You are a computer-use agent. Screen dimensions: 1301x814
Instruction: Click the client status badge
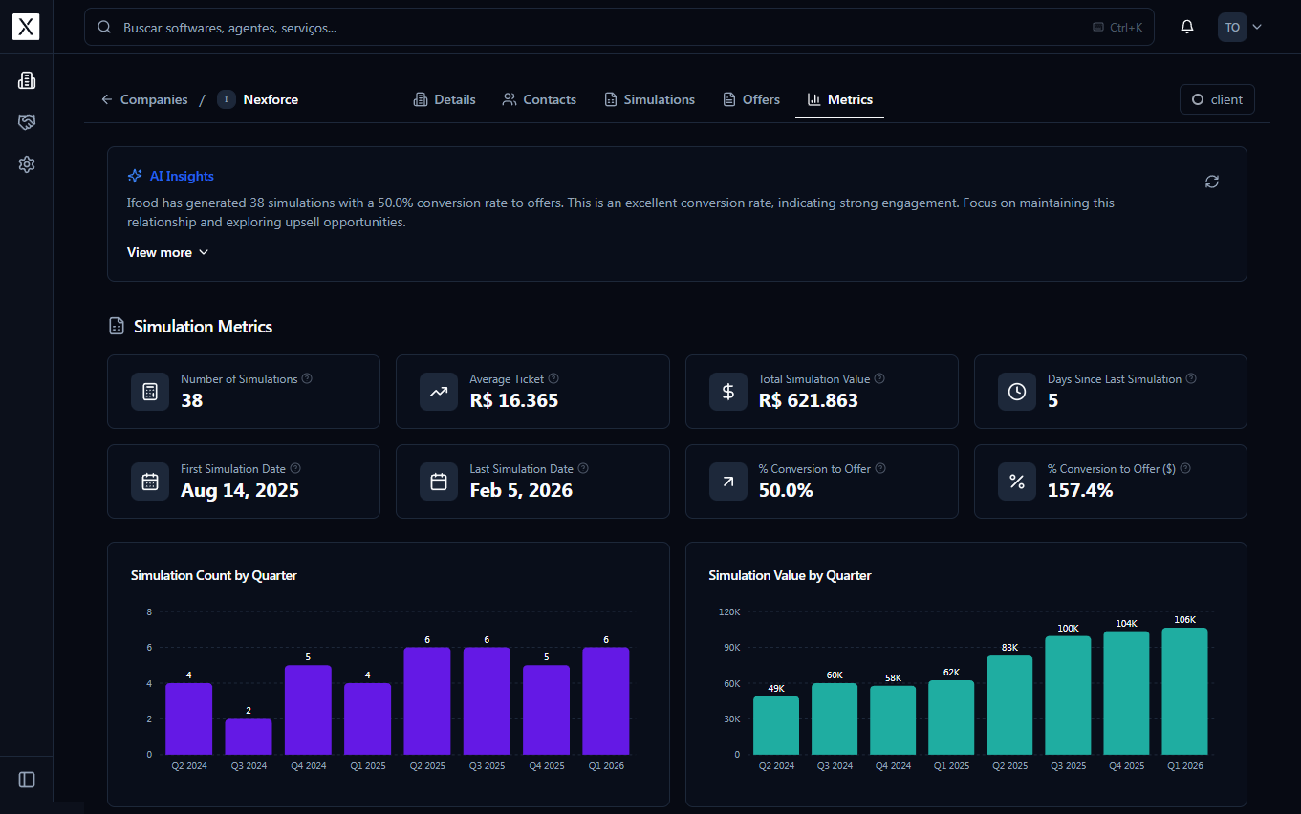[x=1217, y=99]
